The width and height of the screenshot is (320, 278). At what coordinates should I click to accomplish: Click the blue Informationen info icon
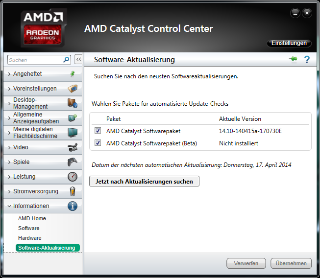click(x=73, y=206)
